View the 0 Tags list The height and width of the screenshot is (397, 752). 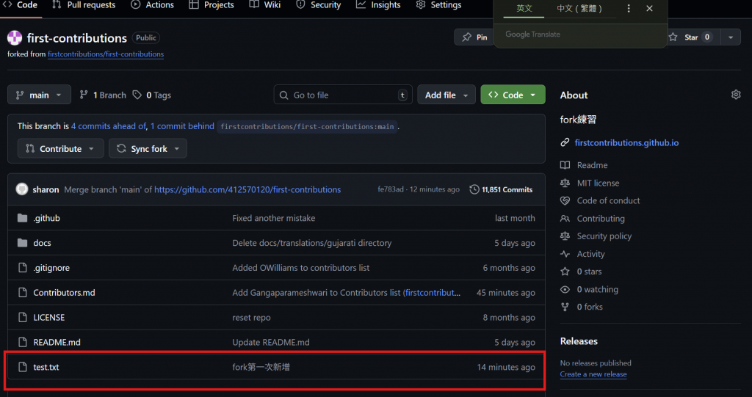pos(151,95)
